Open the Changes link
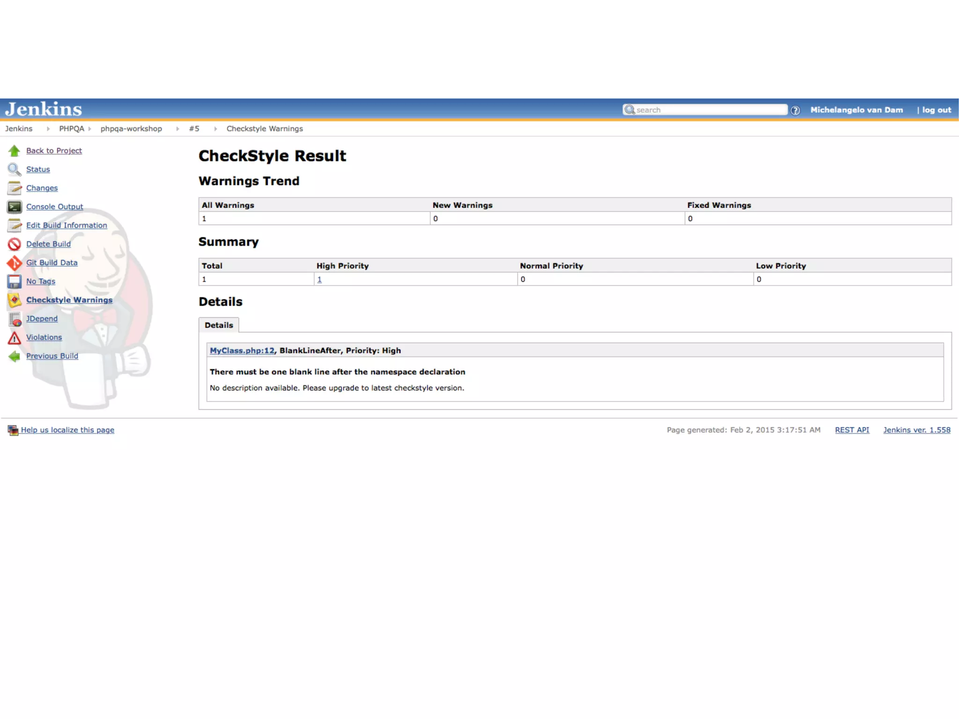The width and height of the screenshot is (959, 719). (x=42, y=188)
